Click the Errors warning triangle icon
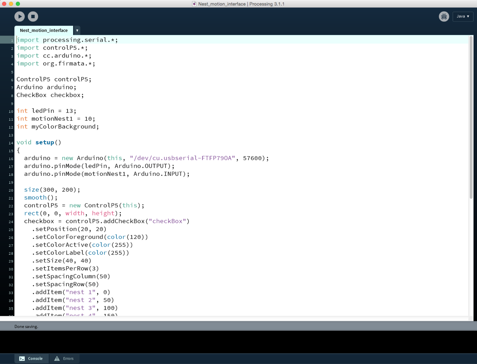 tap(57, 358)
